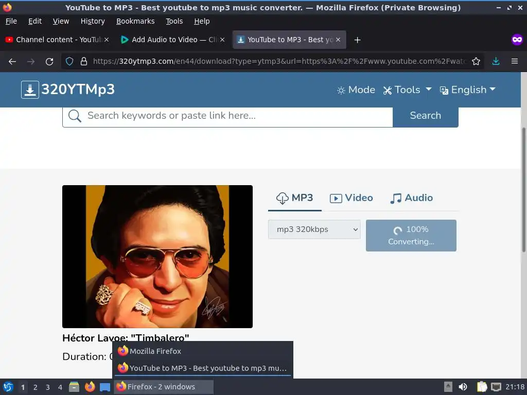Open the Firefox downloads panel
This screenshot has width=527, height=395.
(x=496, y=61)
